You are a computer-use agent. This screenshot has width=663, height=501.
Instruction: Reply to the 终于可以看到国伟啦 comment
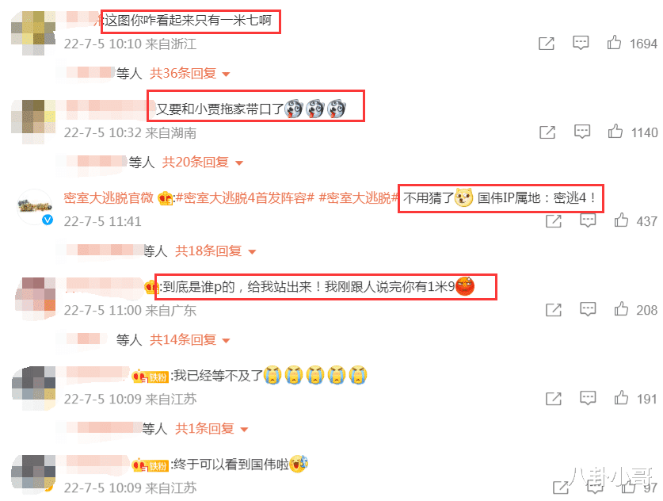pos(595,488)
